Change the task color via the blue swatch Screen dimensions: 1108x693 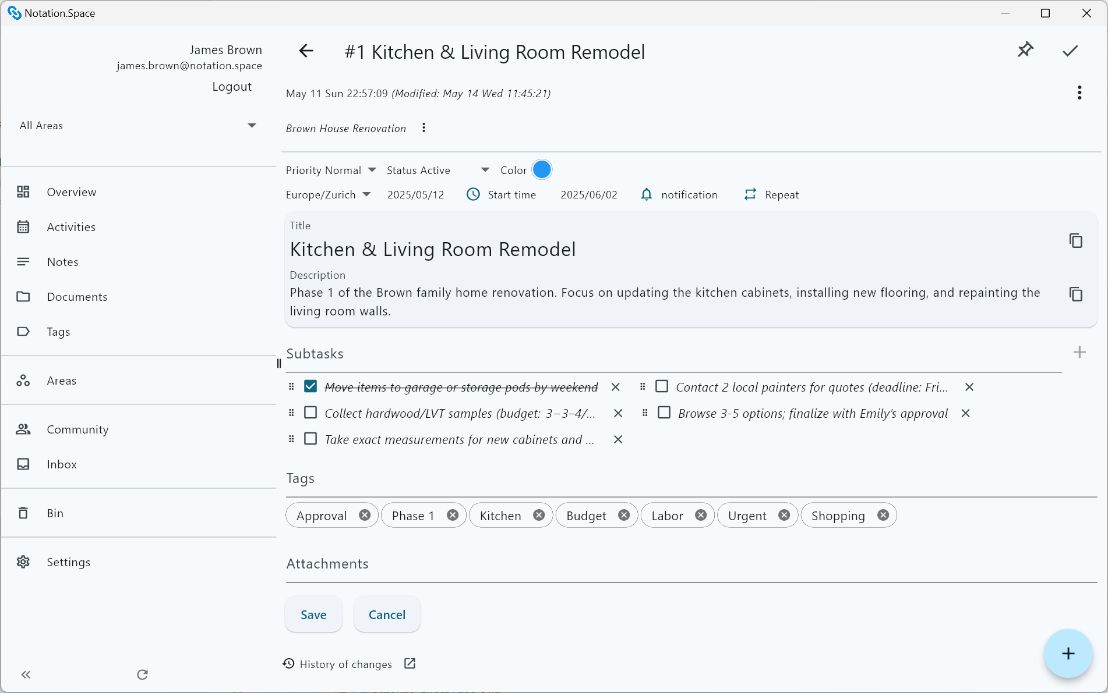click(541, 169)
